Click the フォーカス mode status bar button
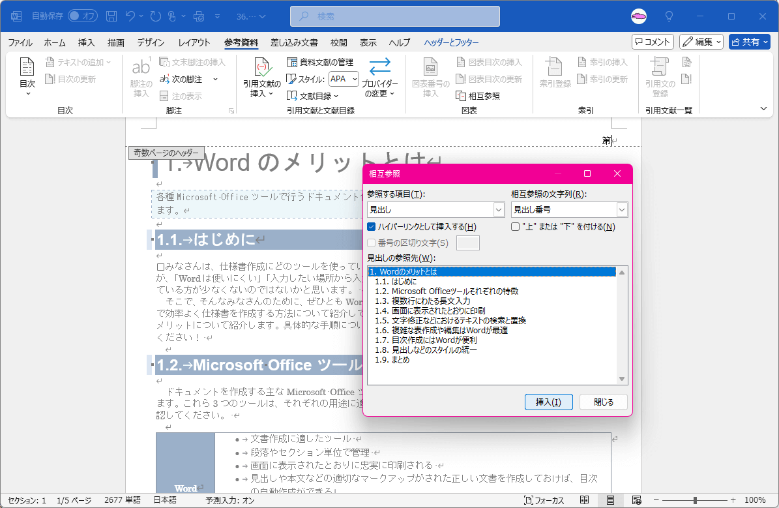779x508 pixels. click(x=544, y=500)
